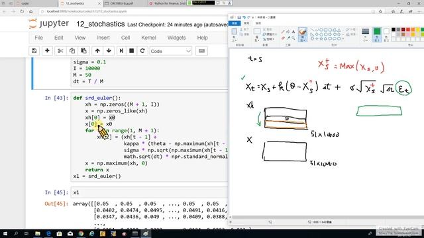Select In [45] cell input x1

(x=149, y=192)
